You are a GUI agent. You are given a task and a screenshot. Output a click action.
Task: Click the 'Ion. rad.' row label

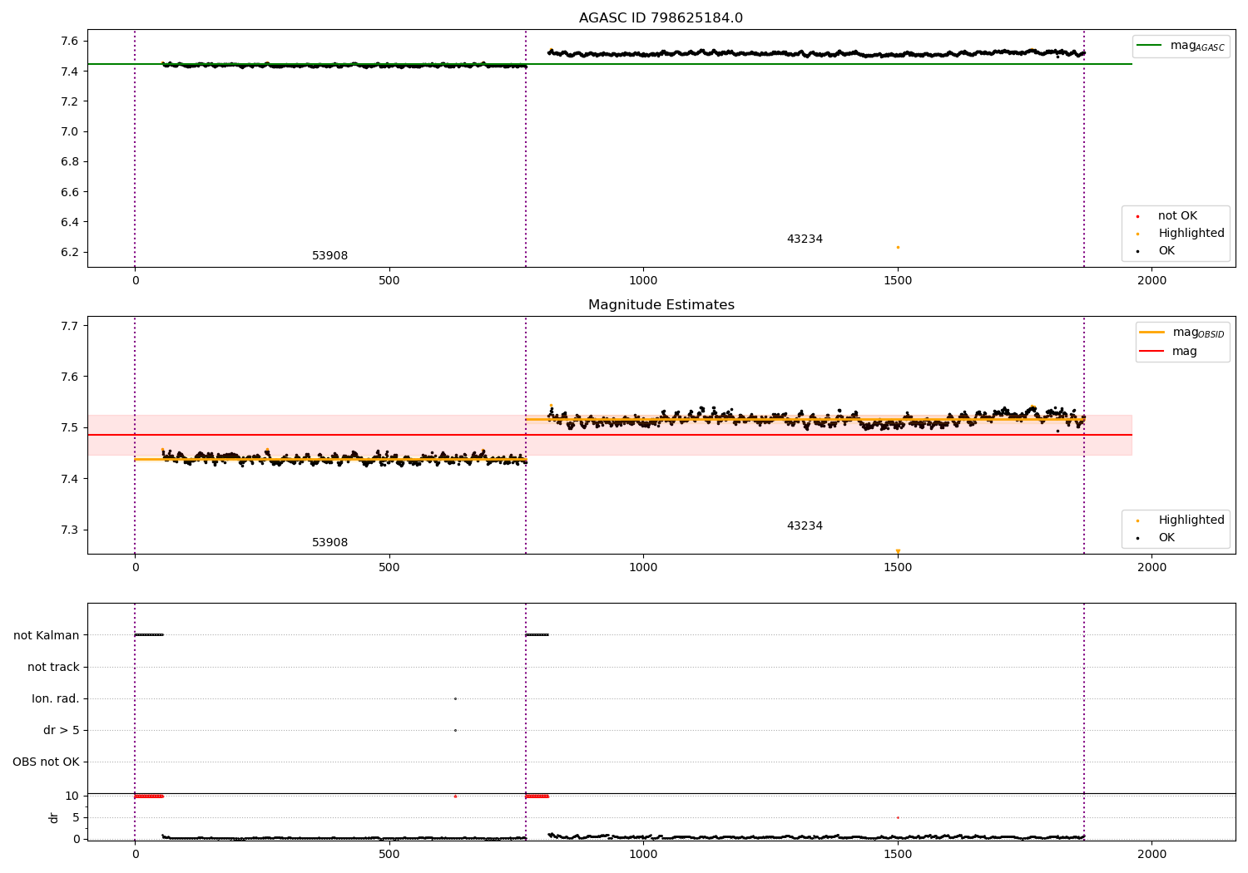click(56, 698)
